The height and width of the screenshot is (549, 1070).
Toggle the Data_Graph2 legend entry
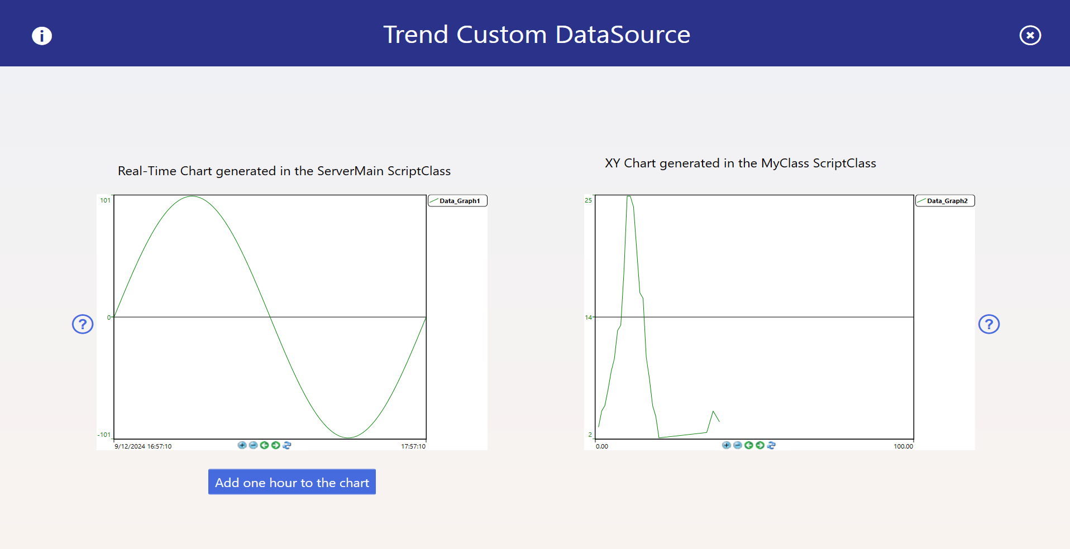click(x=945, y=201)
